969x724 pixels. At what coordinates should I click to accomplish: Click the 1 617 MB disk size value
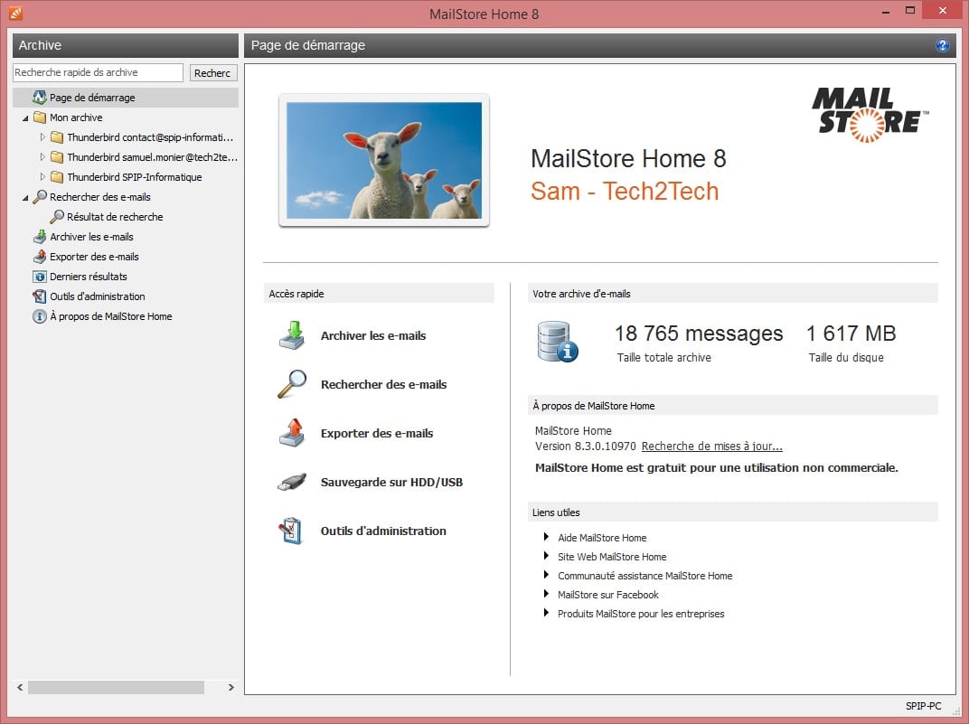point(851,334)
